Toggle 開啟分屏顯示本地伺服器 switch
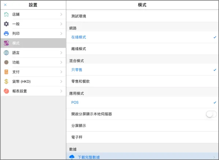Image resolution: width=219 pixels, height=160 pixels. (211, 114)
